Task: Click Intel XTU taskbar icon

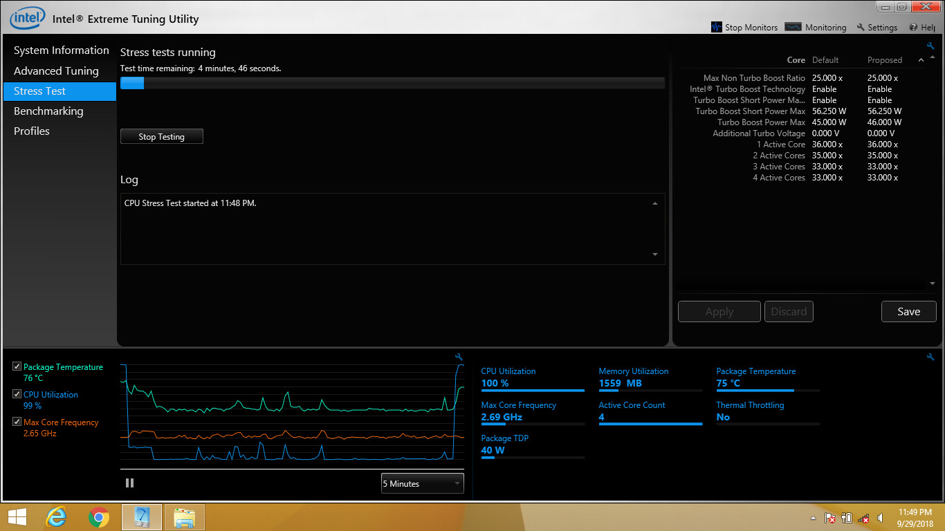Action: 142,516
